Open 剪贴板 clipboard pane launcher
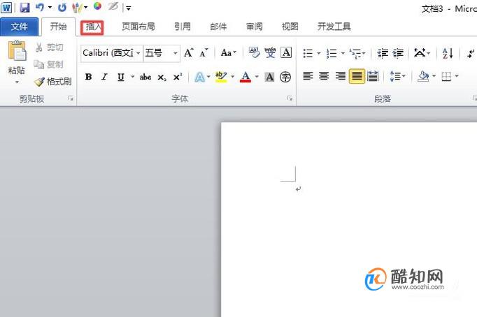The image size is (477, 317). pos(71,98)
